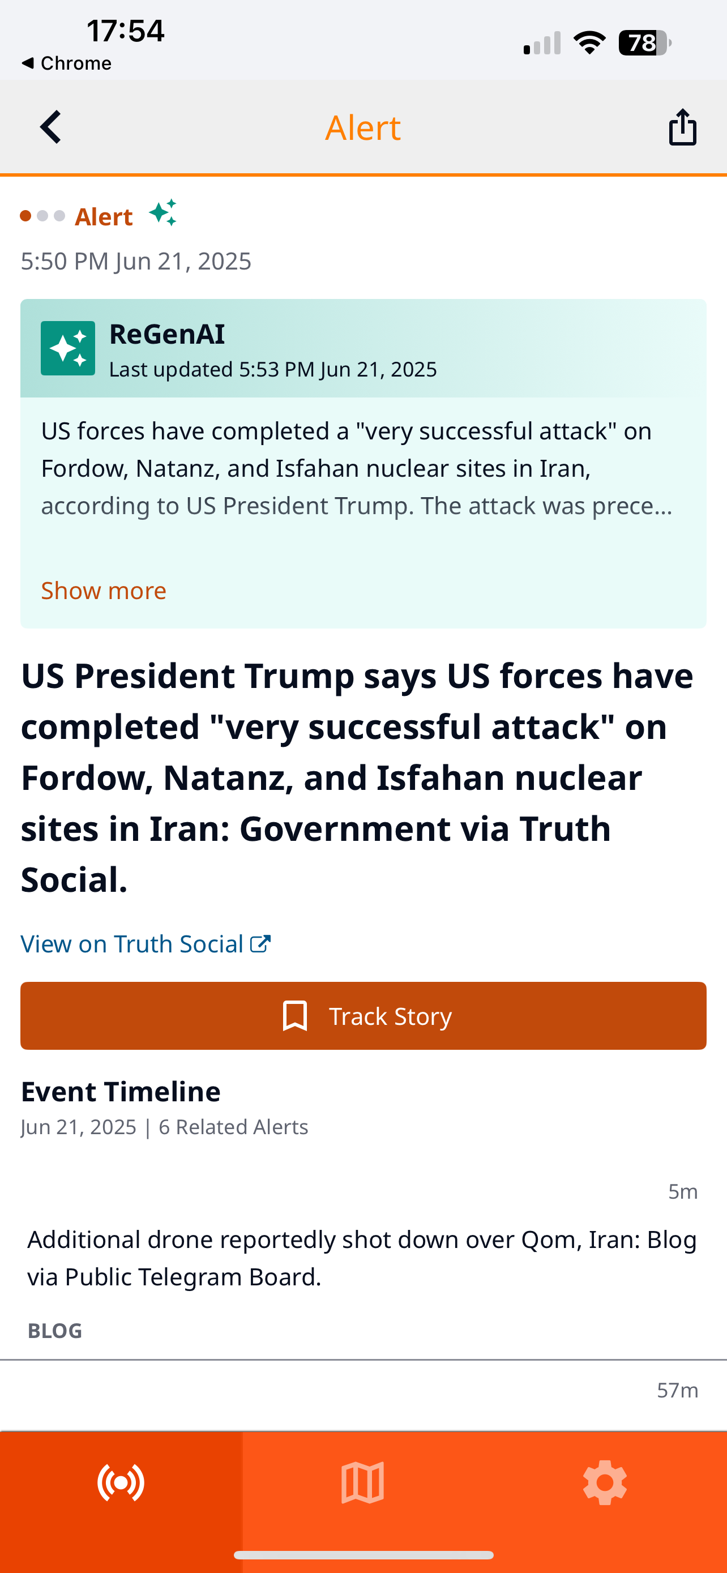Open the drone shot down over Qom alert
The width and height of the screenshot is (727, 1573).
click(362, 1258)
